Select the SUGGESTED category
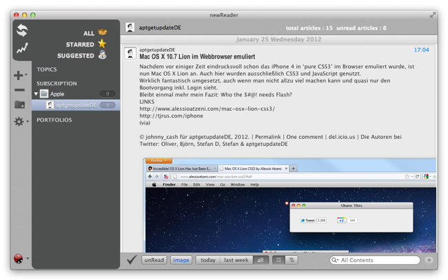This screenshot has height=280, width=448. (76, 56)
